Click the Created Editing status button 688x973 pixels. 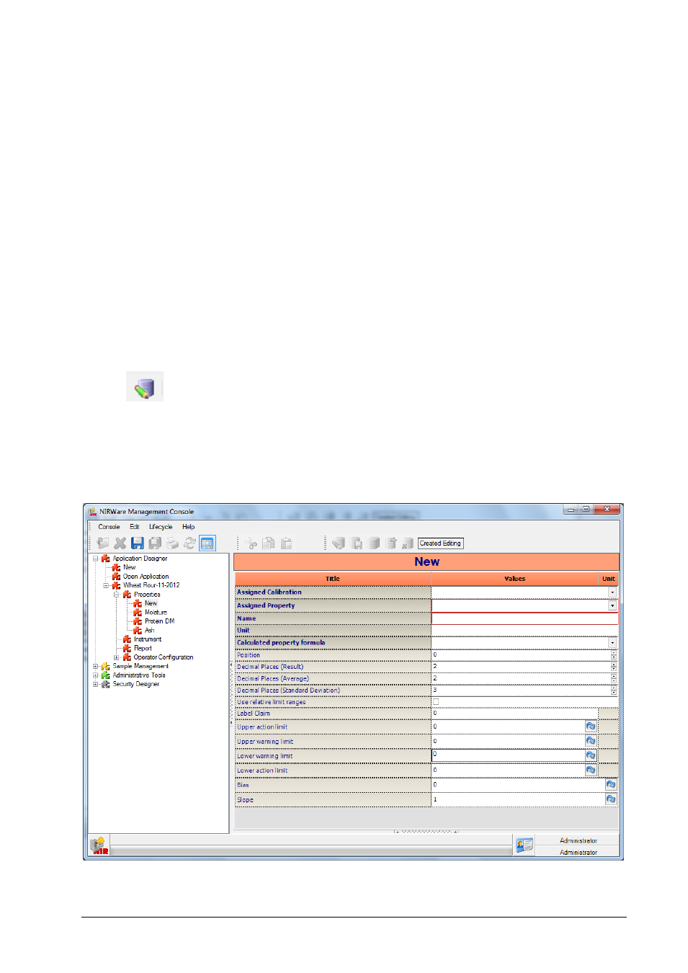440,543
